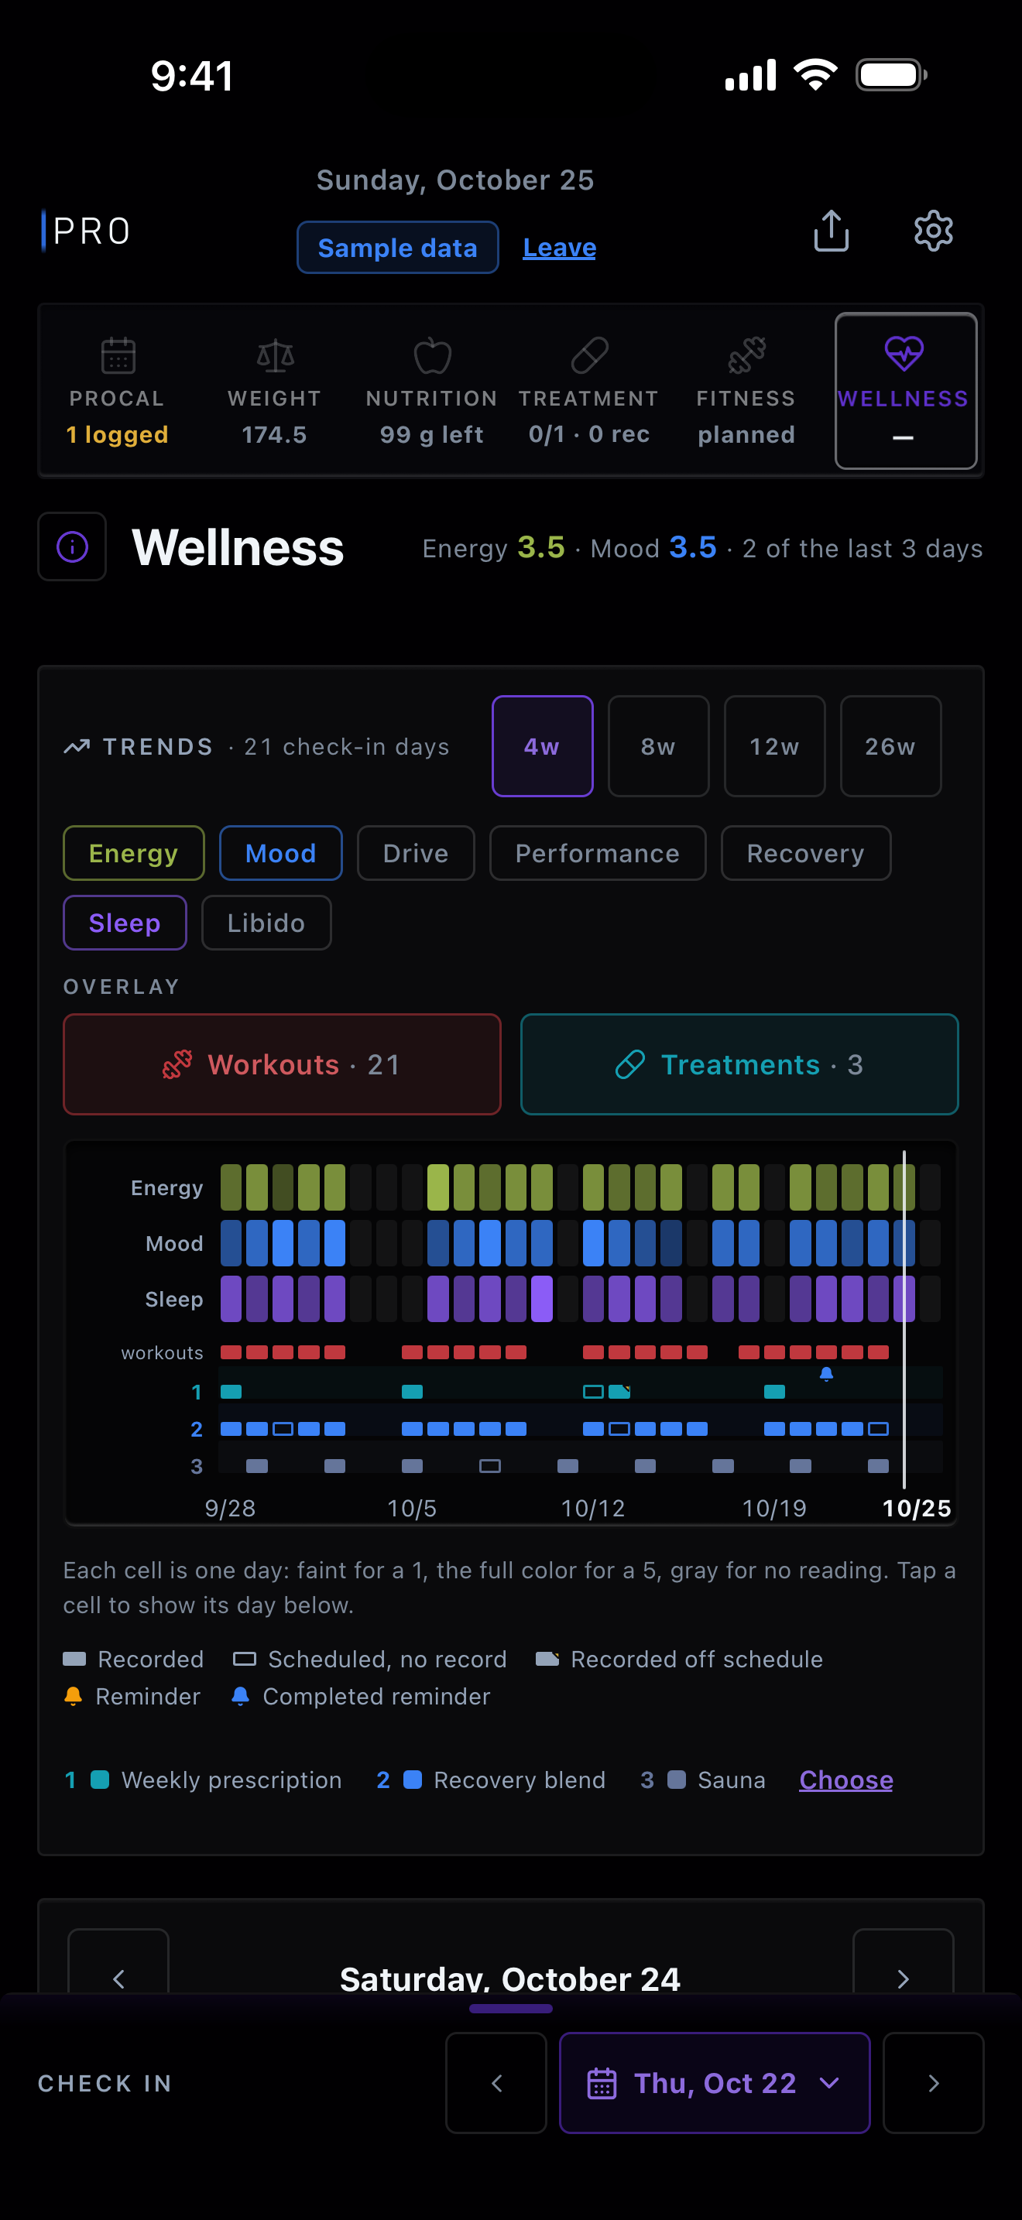Viewport: 1022px width, 2220px height.
Task: Enable the Recovery metric chip
Action: pyautogui.click(x=806, y=853)
